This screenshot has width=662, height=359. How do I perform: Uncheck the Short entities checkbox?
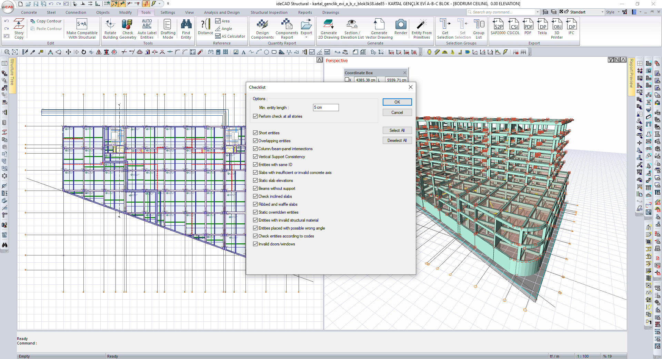point(255,133)
